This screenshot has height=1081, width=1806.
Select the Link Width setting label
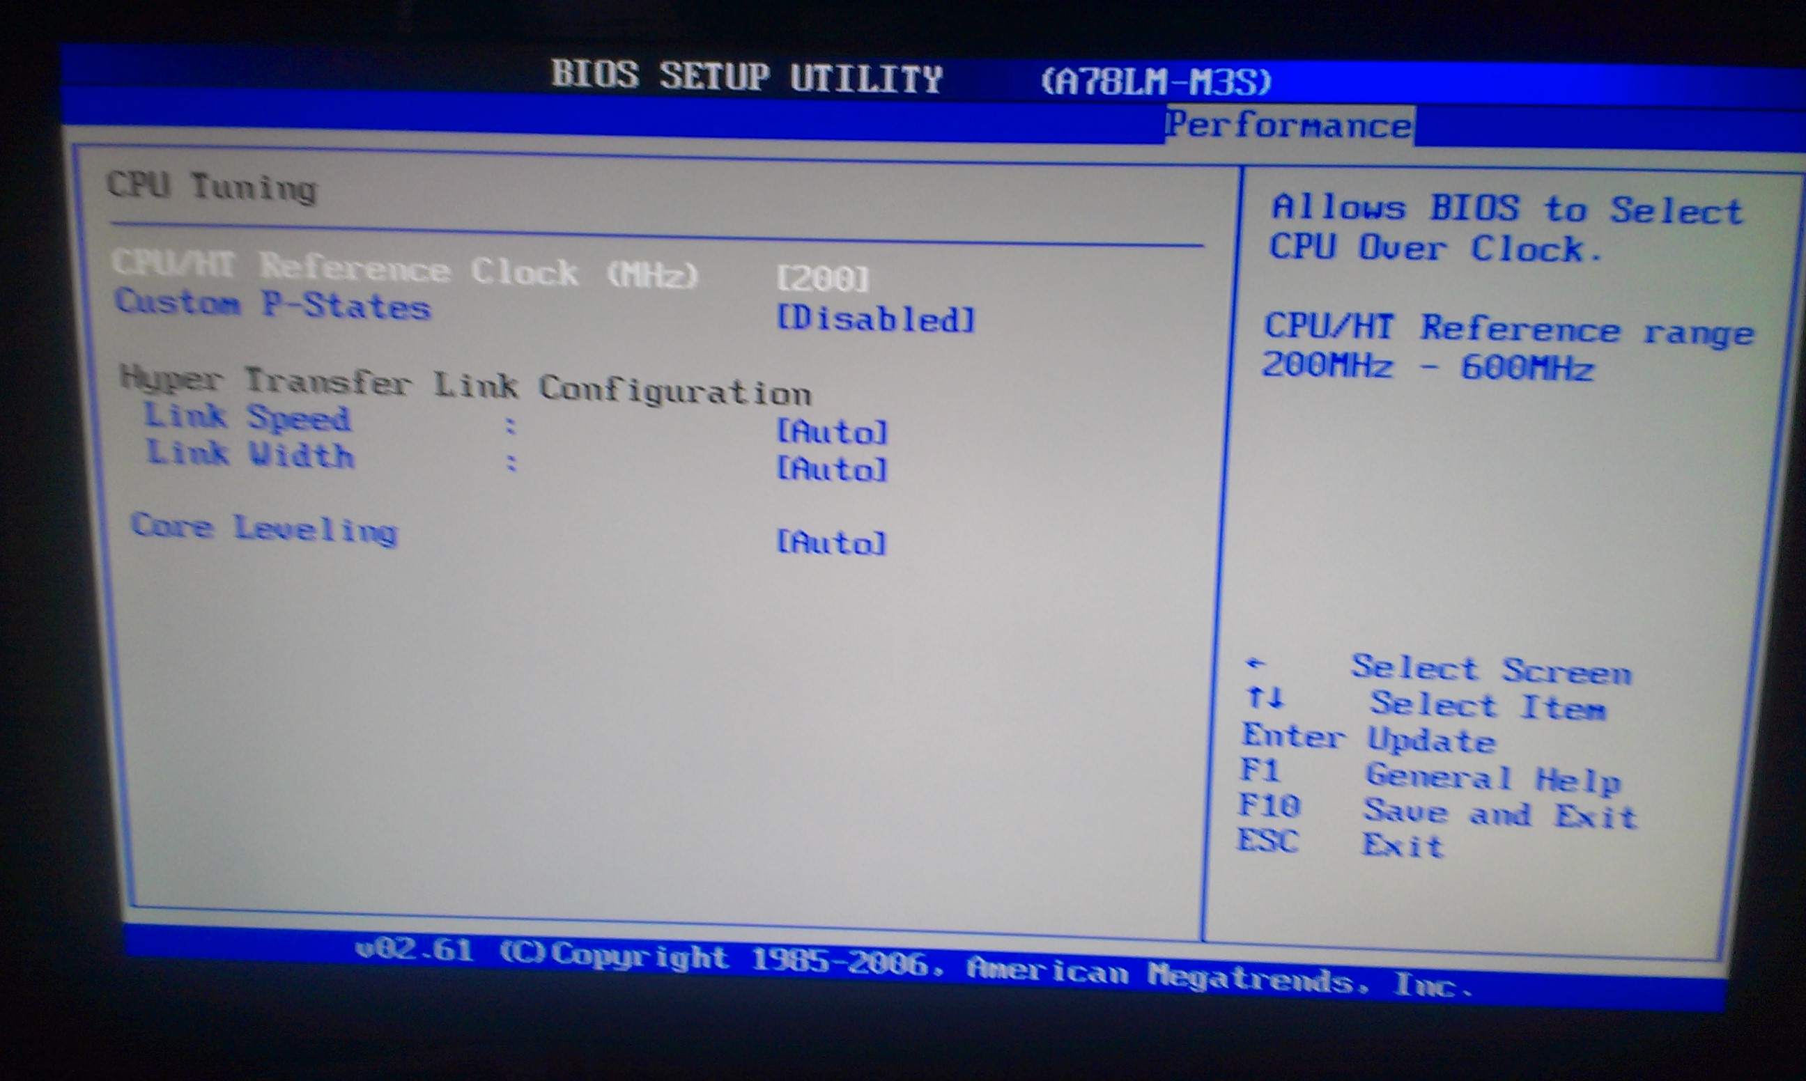tap(250, 455)
